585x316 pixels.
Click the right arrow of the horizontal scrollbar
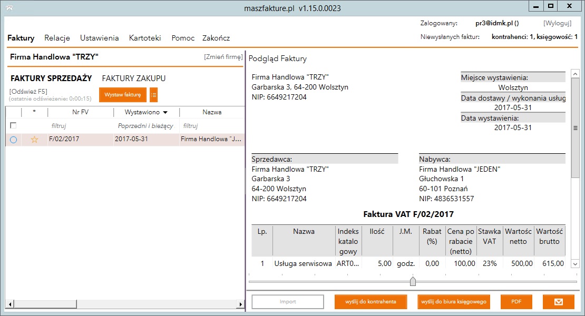[x=241, y=304]
